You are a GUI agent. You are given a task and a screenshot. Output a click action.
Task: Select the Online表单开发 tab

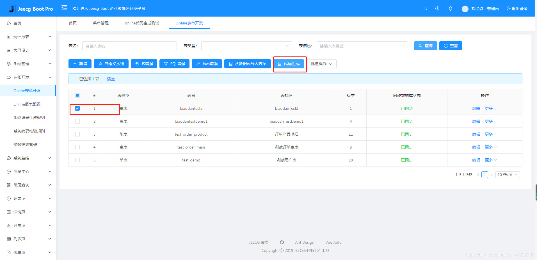(189, 23)
